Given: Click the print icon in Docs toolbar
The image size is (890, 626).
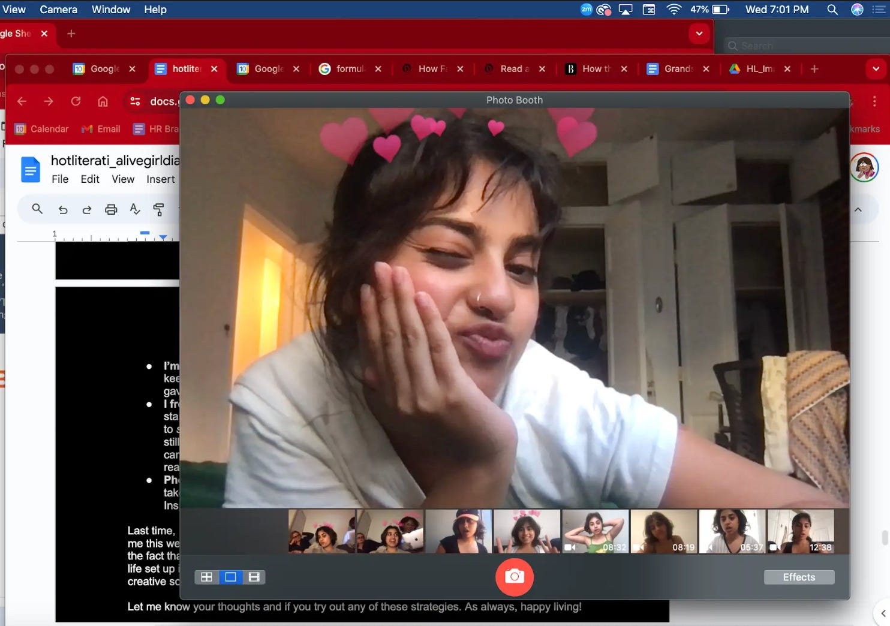Looking at the screenshot, I should [x=111, y=209].
